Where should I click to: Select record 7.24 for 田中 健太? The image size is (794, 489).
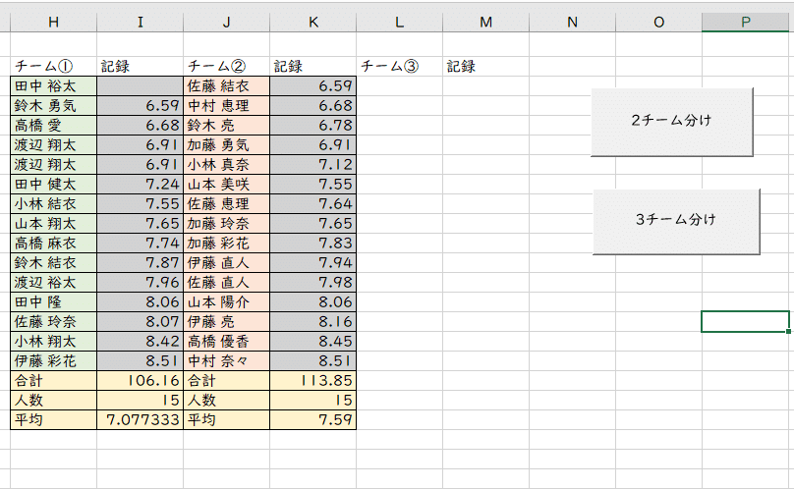click(140, 185)
